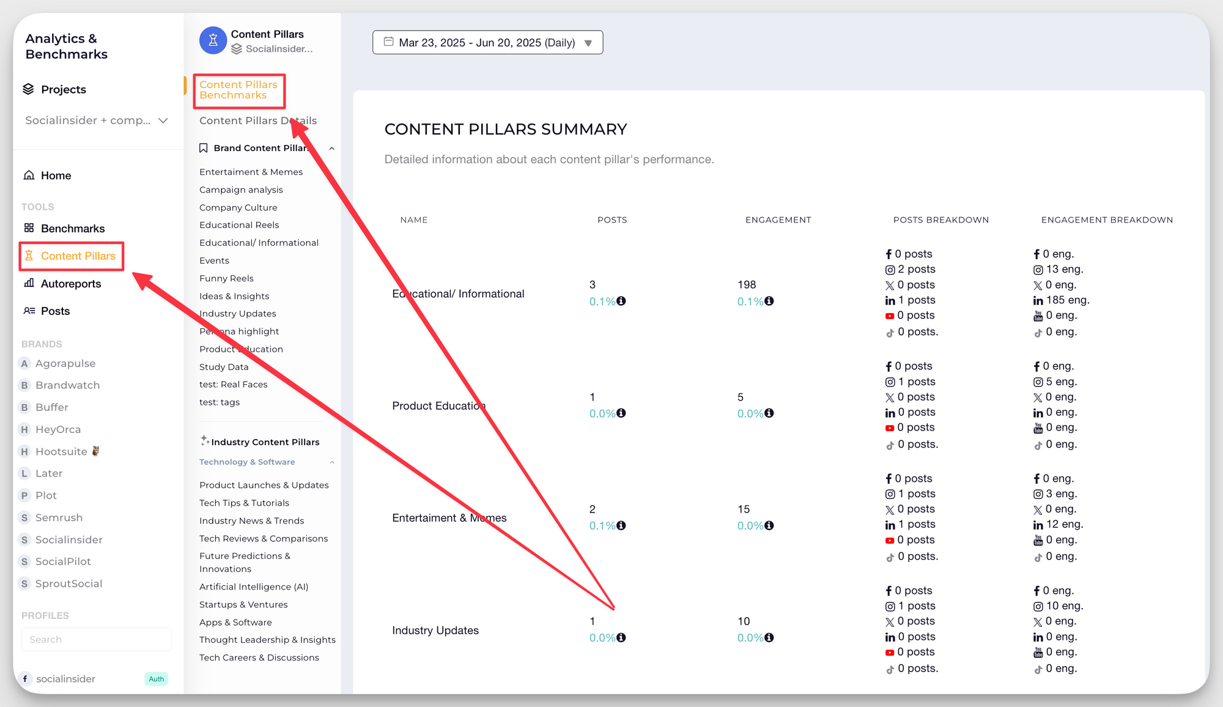Select Tech Careers & Discussions pillar

pyautogui.click(x=259, y=657)
